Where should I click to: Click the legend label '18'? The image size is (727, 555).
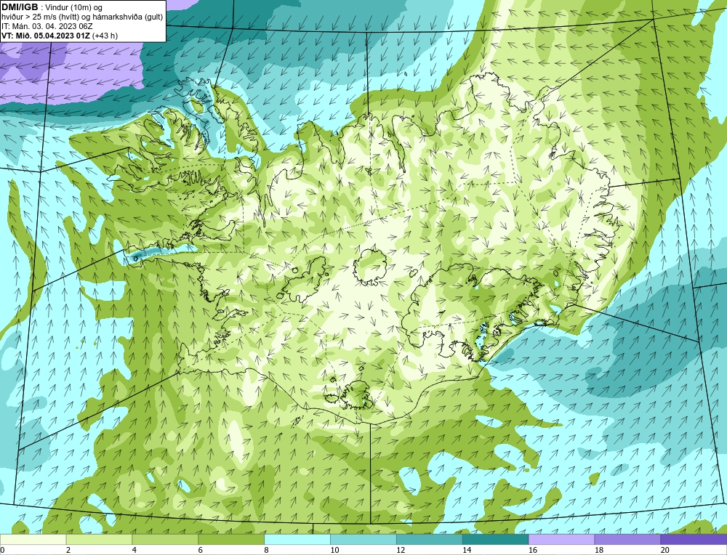(x=599, y=550)
